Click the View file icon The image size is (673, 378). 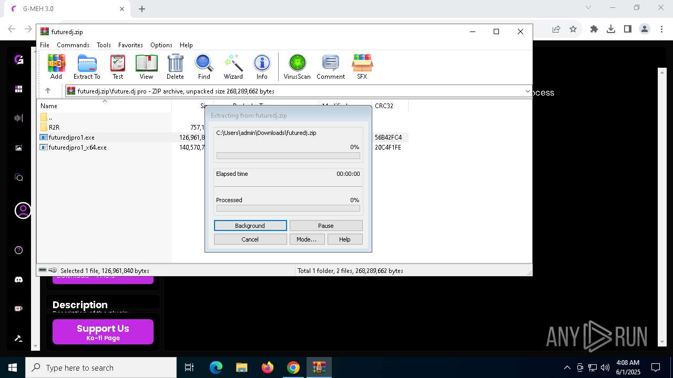tap(146, 67)
